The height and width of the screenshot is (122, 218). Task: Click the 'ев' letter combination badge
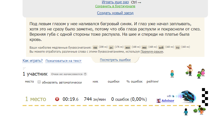click(x=95, y=47)
